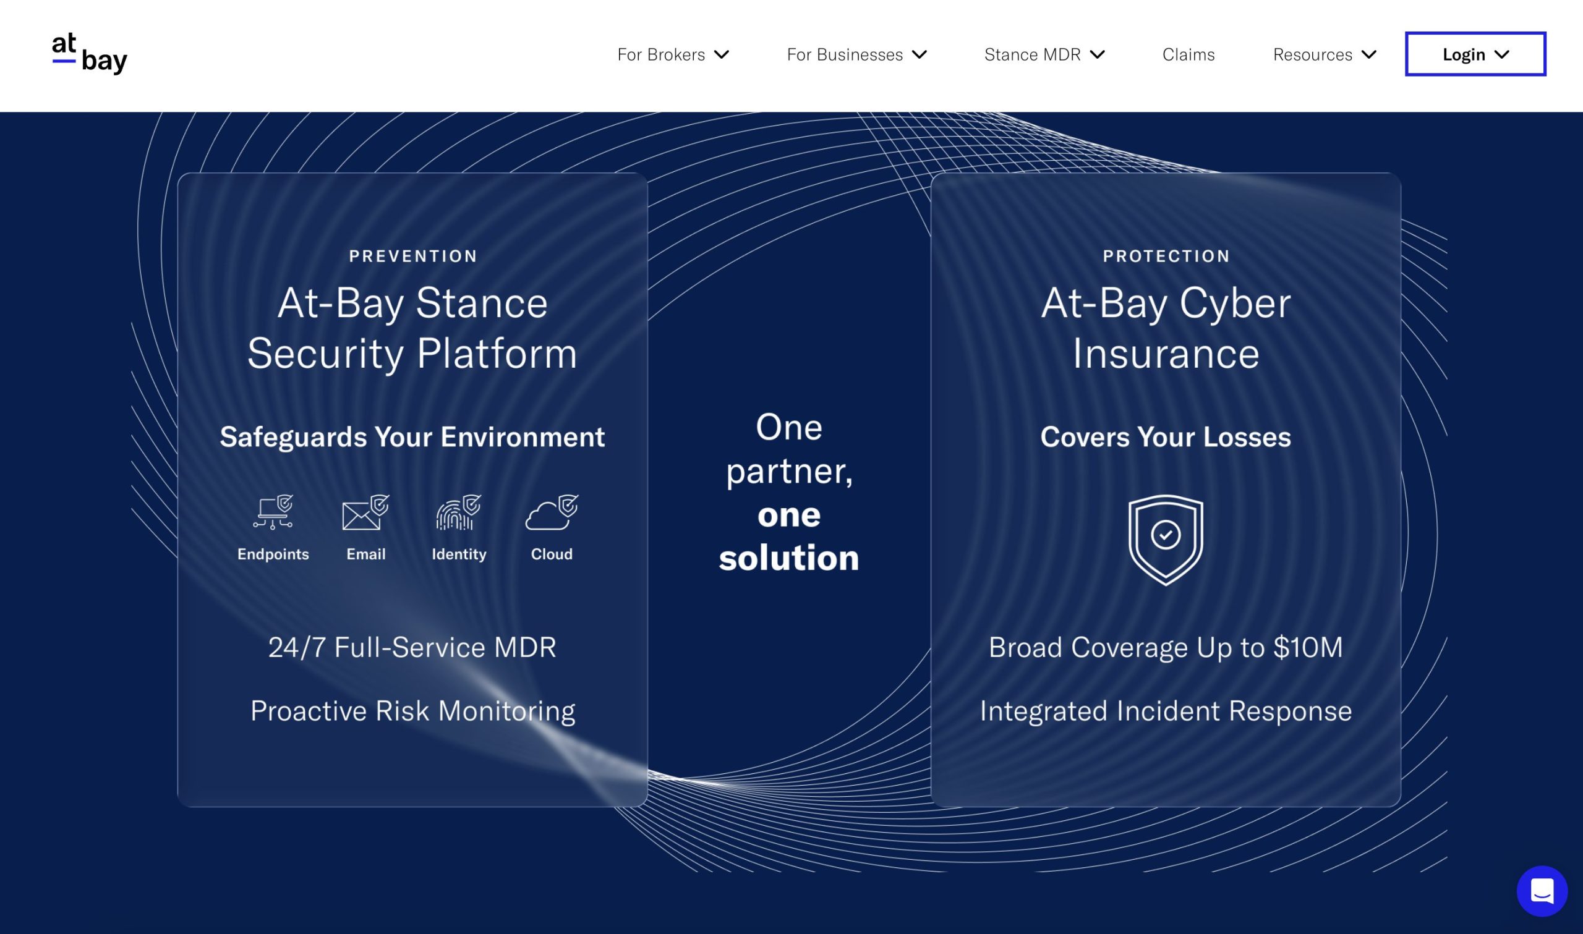Expand the Login dropdown button
Screen dimensions: 1583x934
(1475, 54)
